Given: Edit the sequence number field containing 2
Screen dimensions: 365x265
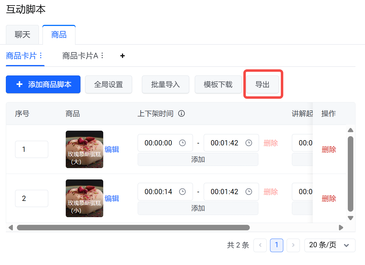Looking at the screenshot, I should pos(32,198).
